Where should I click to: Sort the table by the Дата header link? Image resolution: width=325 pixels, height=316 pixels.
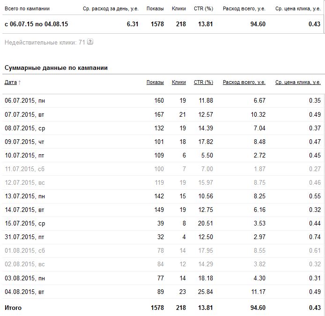10,82
